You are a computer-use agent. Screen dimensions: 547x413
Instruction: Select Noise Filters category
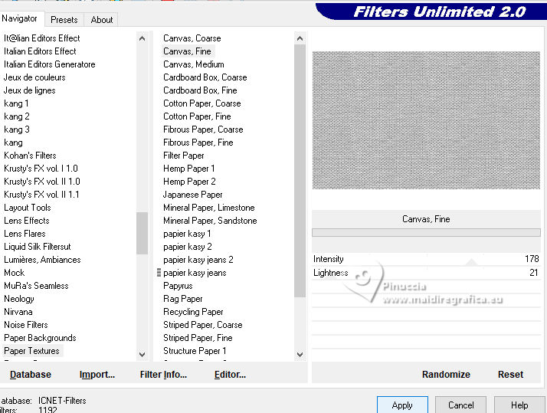[x=26, y=325]
